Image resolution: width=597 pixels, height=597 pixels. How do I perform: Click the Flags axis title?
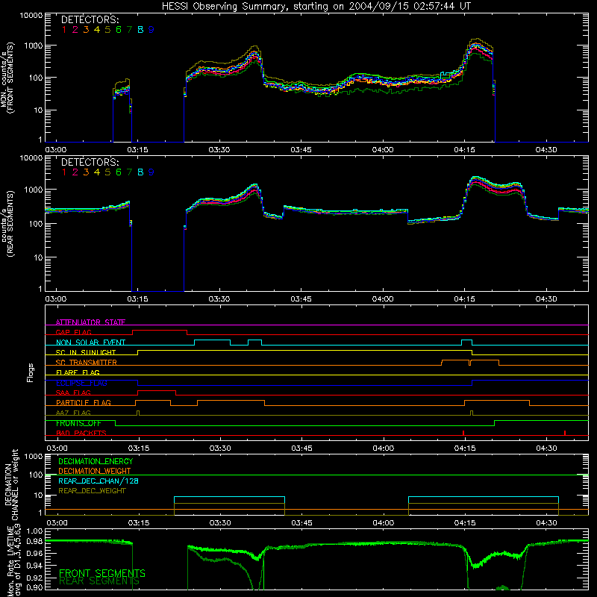coord(31,372)
